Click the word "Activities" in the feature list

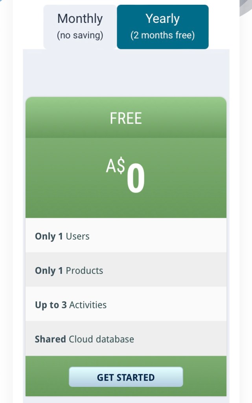(88, 305)
